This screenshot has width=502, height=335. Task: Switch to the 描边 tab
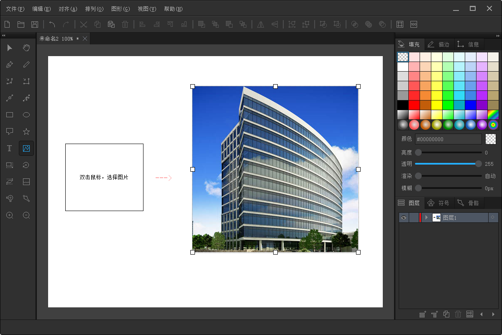click(438, 44)
